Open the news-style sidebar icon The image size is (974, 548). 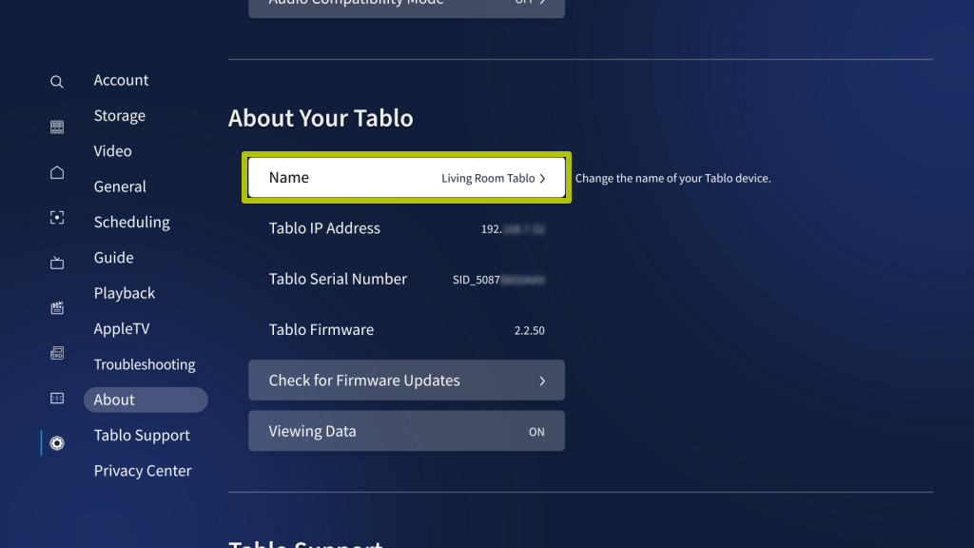[56, 353]
